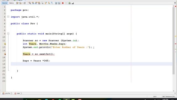This screenshot has height=100, width=177.
Task: Collapse the main method fold on line 9
Action: tap(8, 34)
